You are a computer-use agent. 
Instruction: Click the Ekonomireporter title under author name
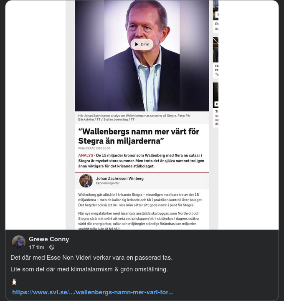108,183
